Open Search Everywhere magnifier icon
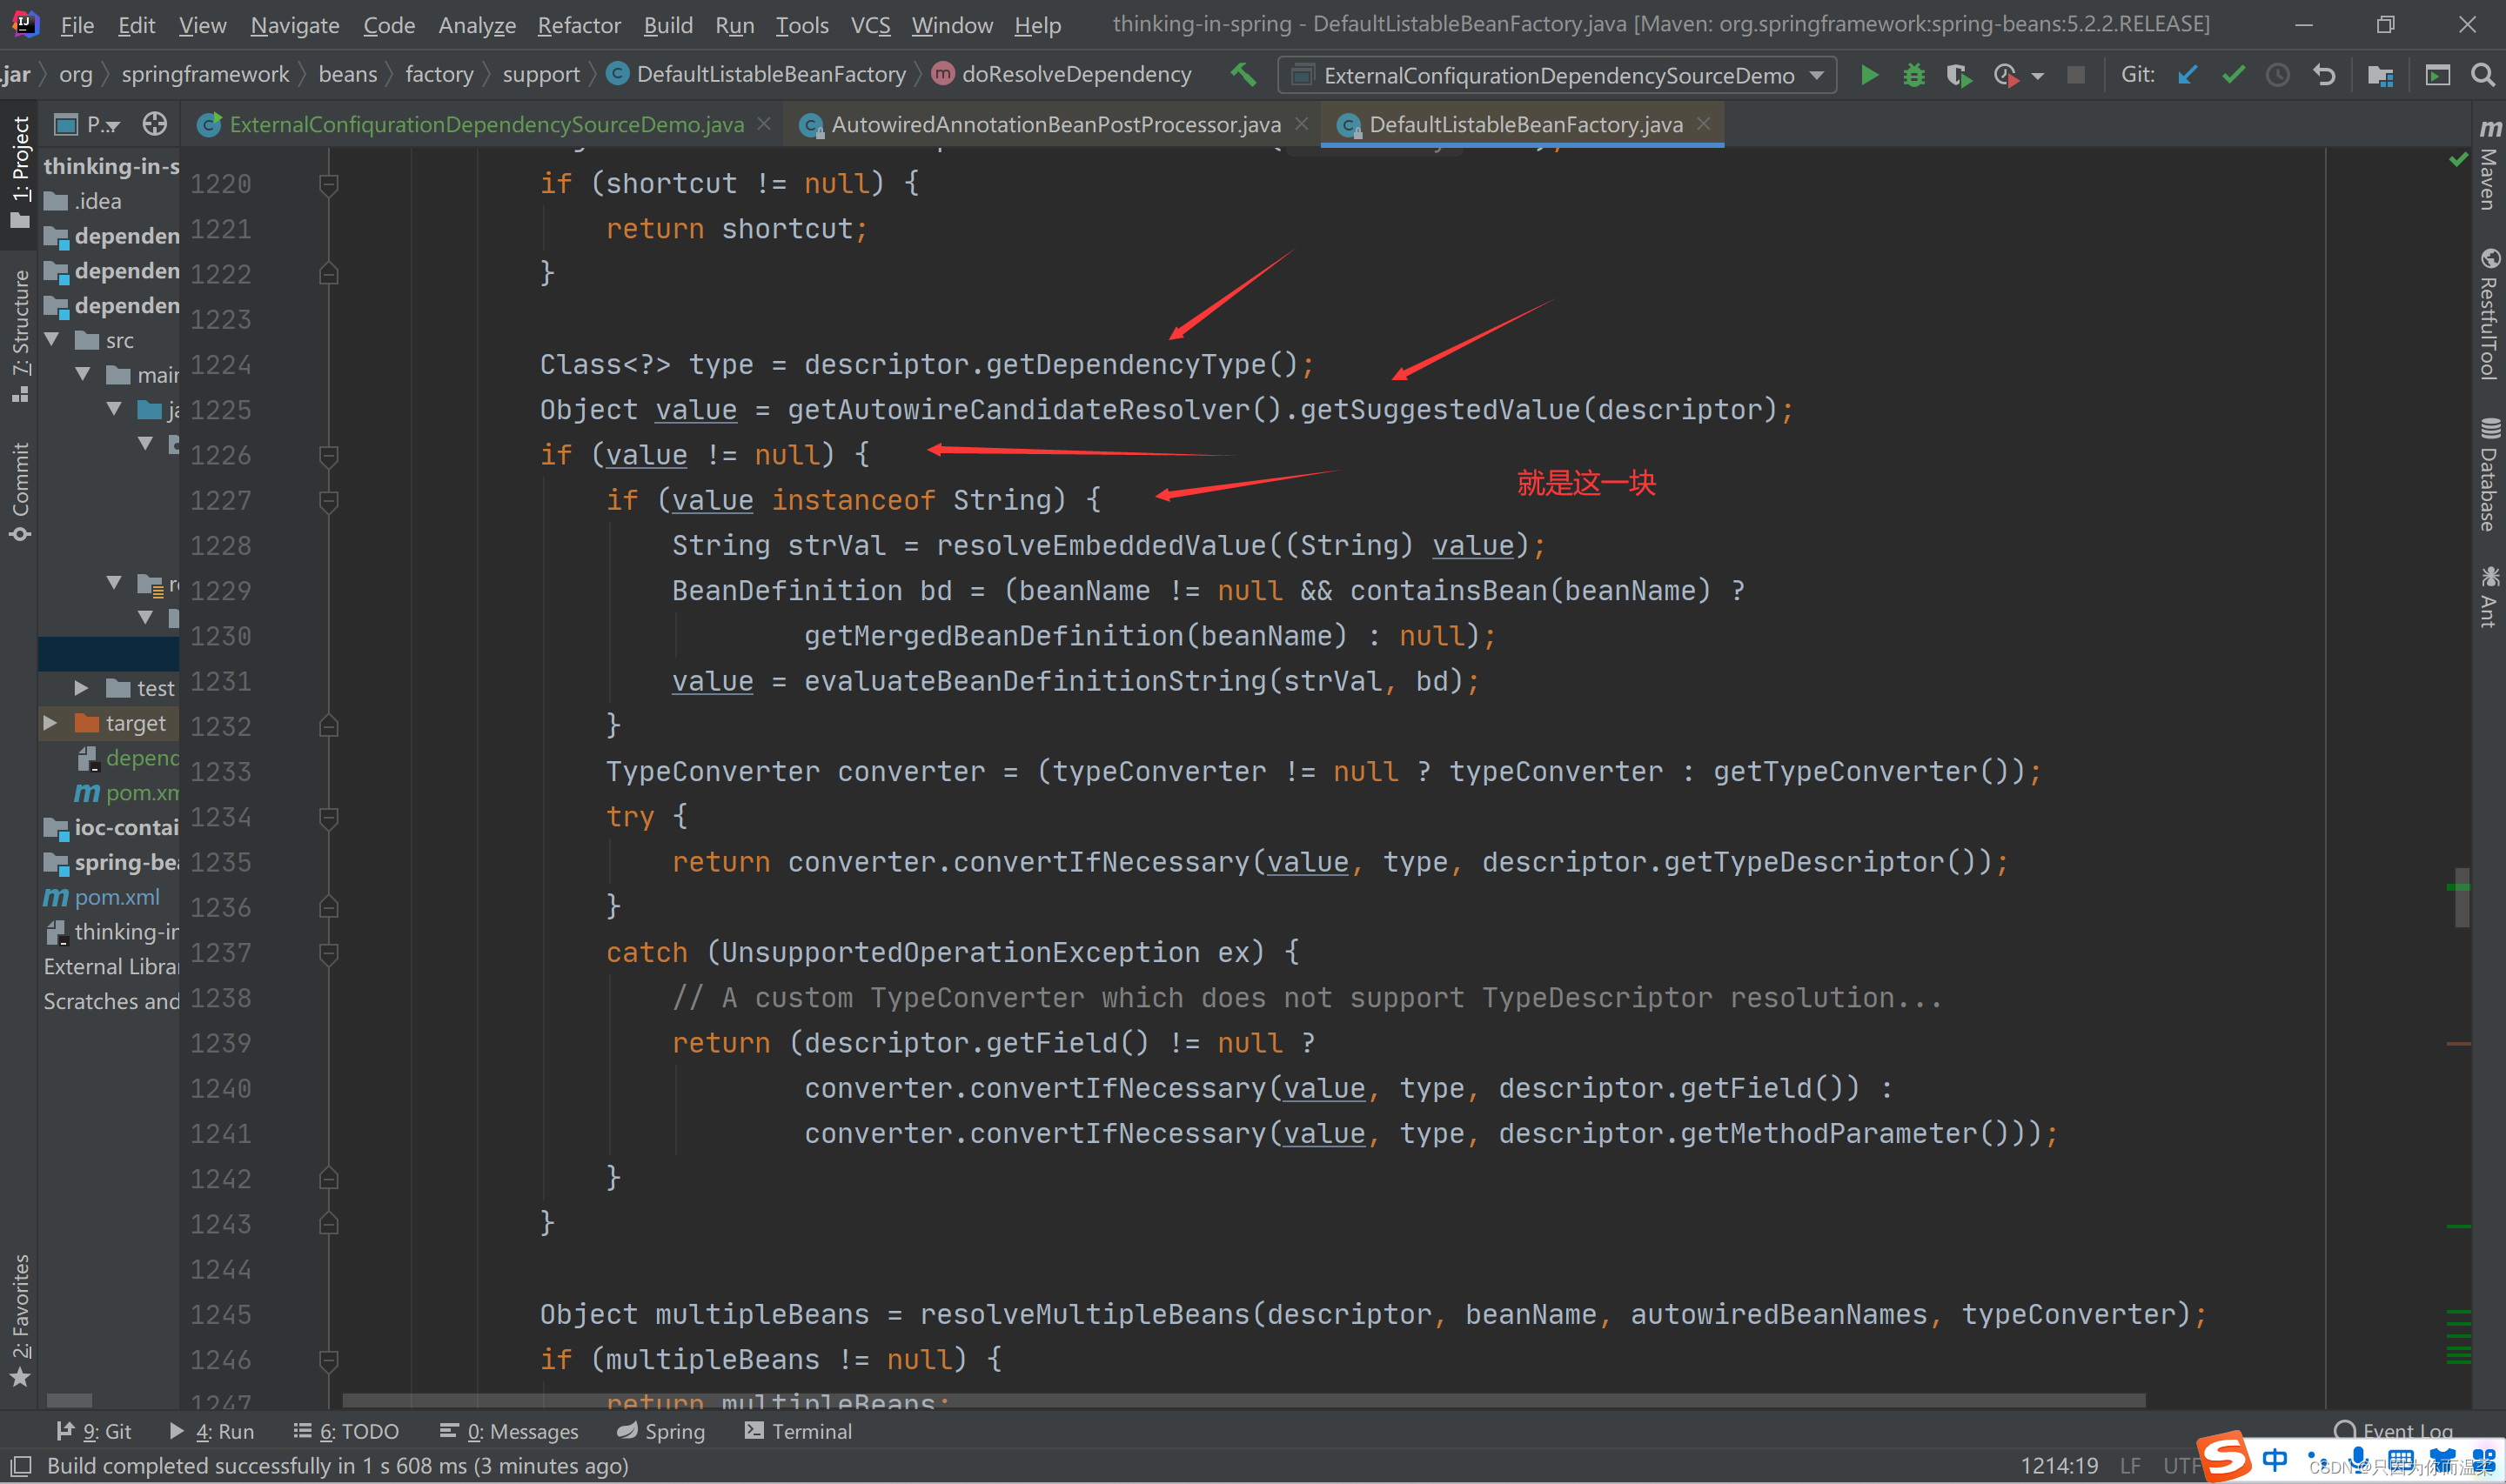 pyautogui.click(x=2482, y=75)
